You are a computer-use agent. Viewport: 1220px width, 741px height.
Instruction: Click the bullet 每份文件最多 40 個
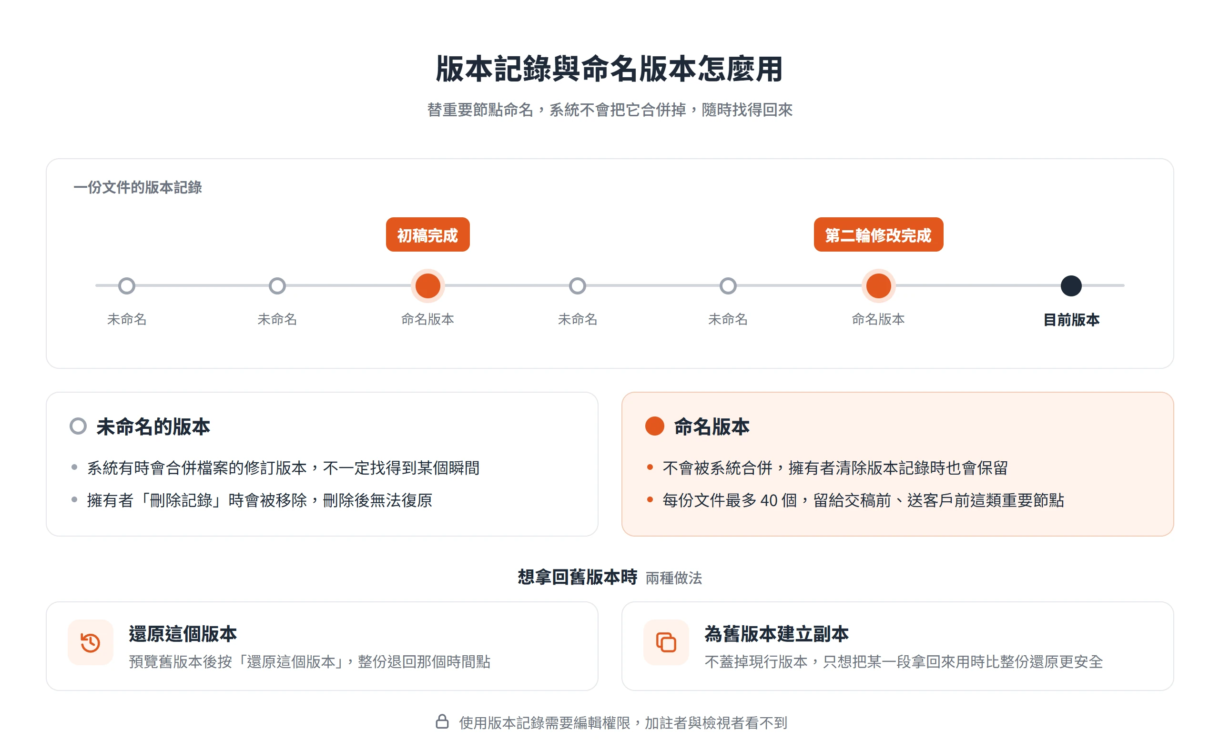point(863,500)
